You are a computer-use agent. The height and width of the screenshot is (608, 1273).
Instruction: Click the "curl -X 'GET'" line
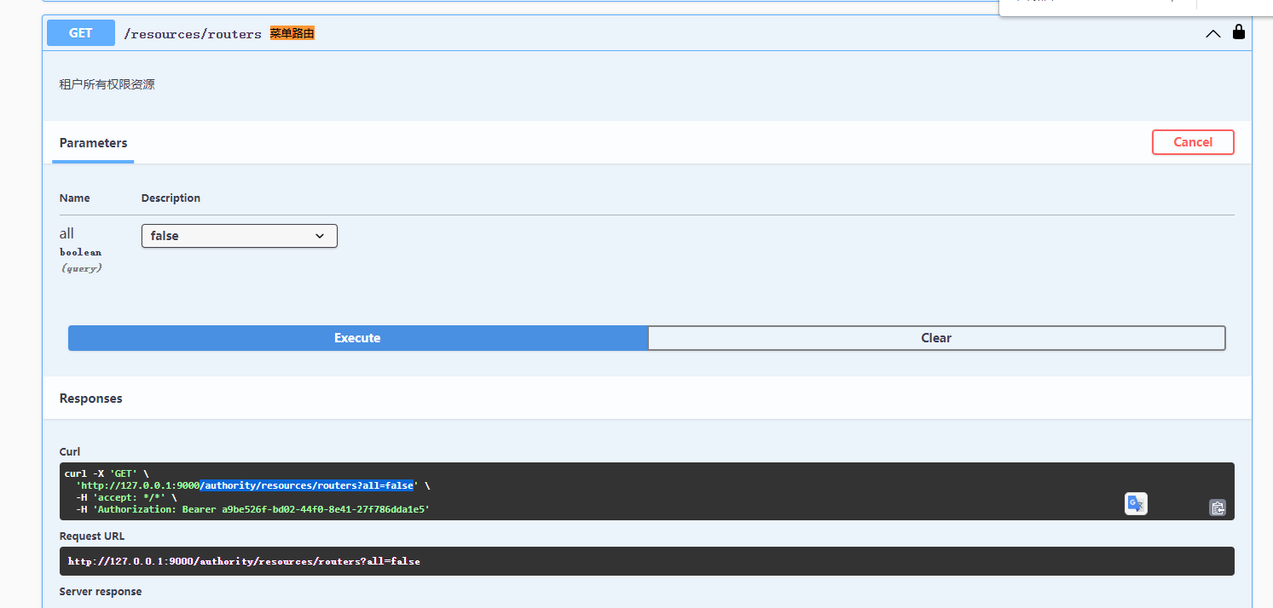pos(107,473)
